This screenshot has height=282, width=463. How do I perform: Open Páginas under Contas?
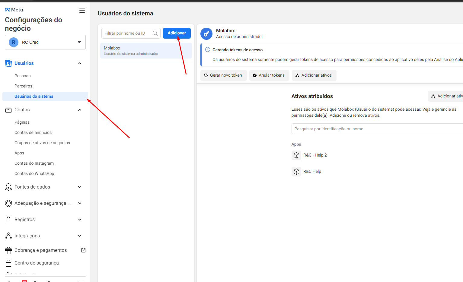(x=22, y=122)
